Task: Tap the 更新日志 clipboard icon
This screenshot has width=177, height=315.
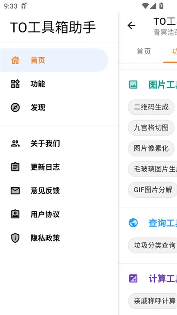Action: click(x=15, y=167)
